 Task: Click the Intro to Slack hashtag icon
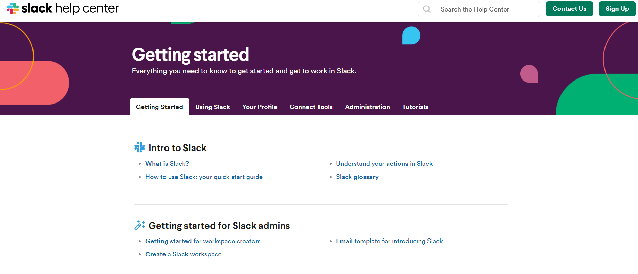139,147
